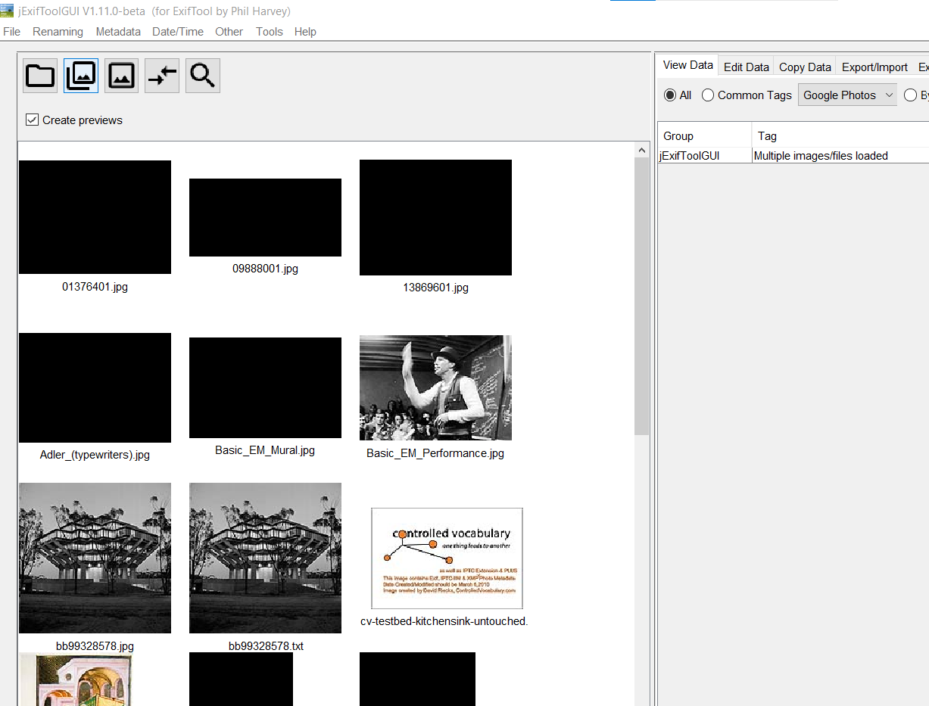Switch to the Edit Data tab
The width and height of the screenshot is (929, 706).
pyautogui.click(x=746, y=67)
